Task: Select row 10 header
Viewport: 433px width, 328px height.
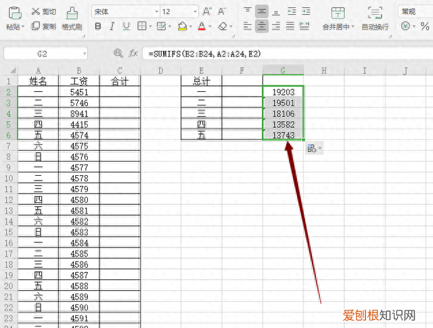Action: [x=8, y=179]
